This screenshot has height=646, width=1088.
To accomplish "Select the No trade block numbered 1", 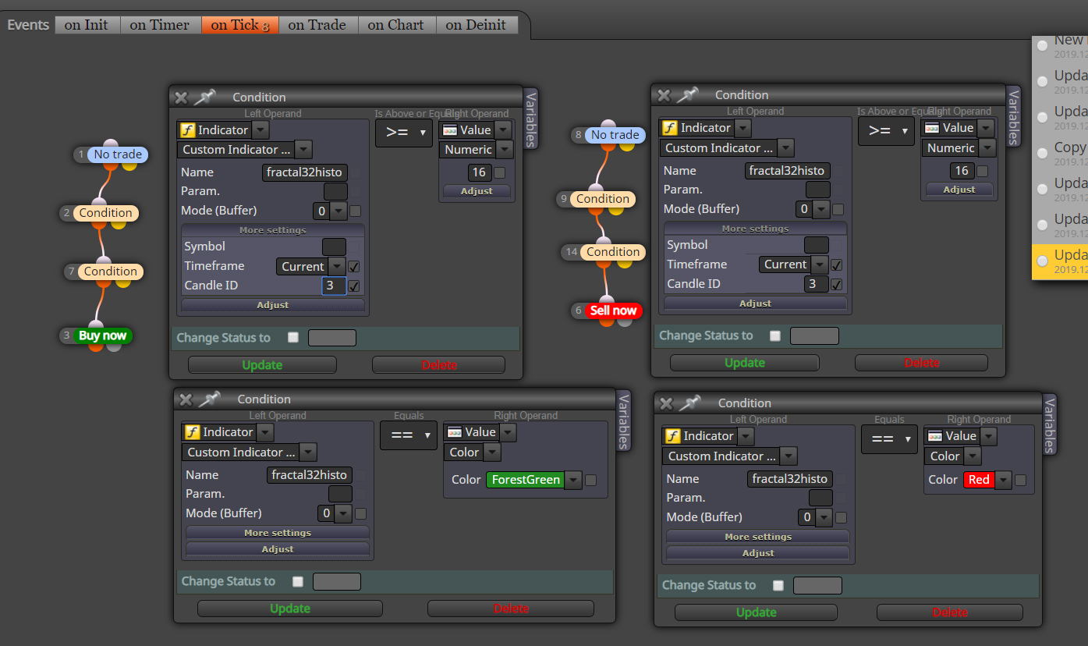I will 118,154.
